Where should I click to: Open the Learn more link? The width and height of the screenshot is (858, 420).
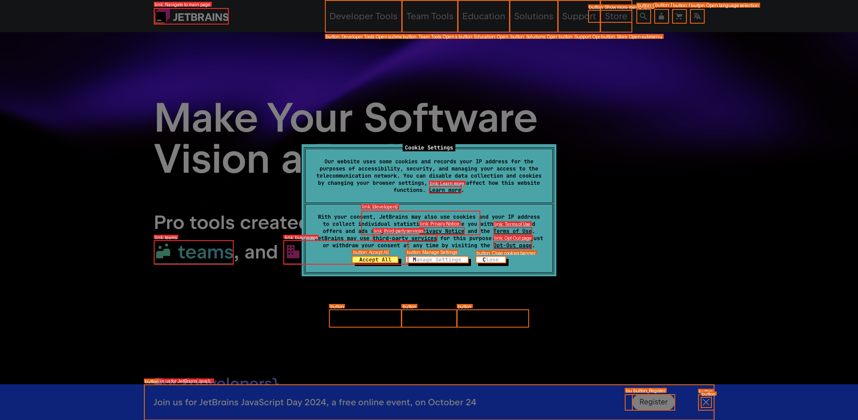point(445,190)
